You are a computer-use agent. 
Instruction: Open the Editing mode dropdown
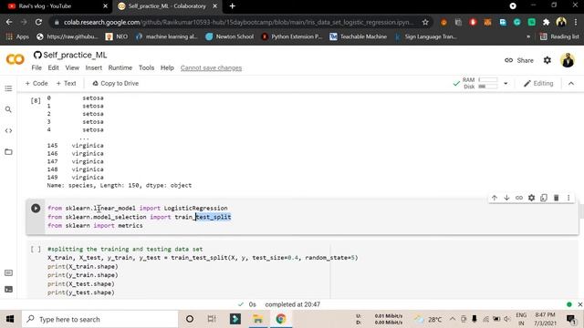(x=538, y=83)
